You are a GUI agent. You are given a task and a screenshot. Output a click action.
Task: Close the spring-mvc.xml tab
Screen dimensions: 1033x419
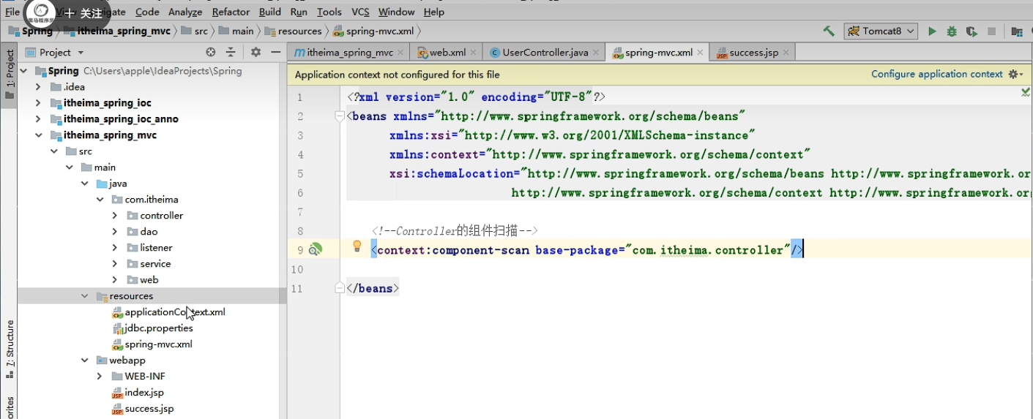click(x=700, y=53)
